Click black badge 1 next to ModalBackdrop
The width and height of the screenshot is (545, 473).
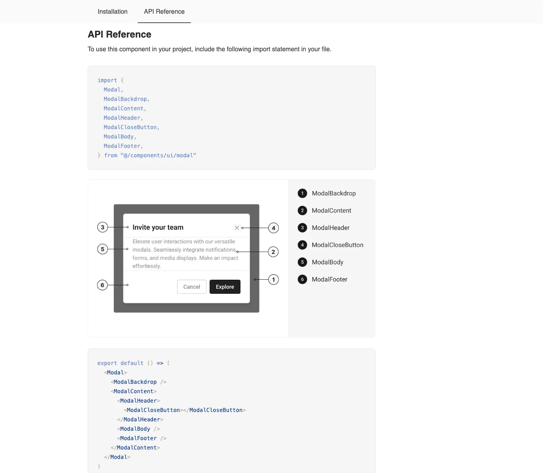[x=302, y=193]
